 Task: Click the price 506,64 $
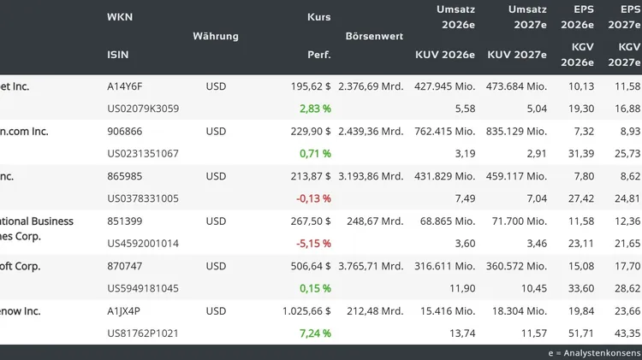coord(311,267)
